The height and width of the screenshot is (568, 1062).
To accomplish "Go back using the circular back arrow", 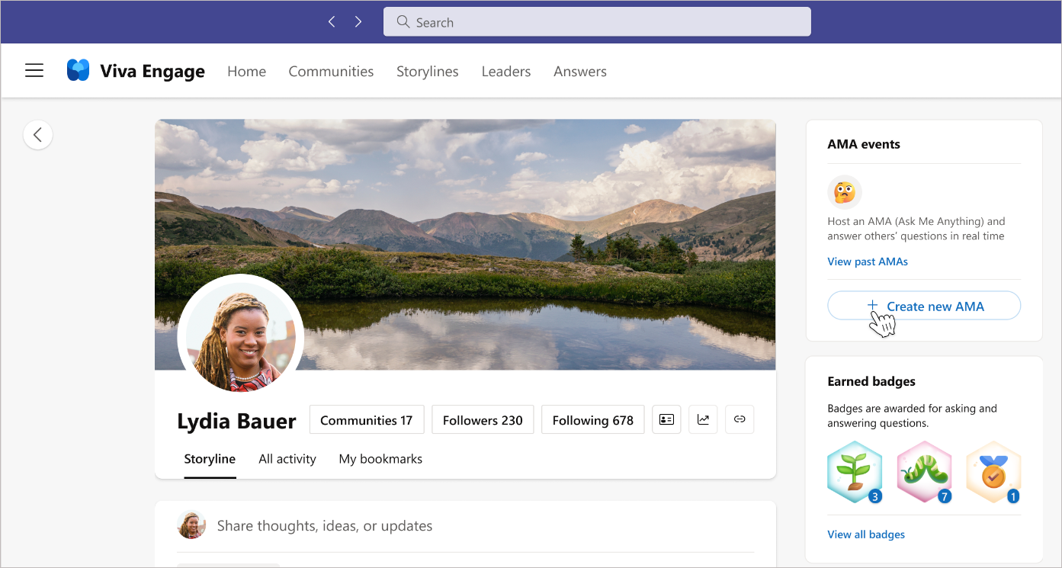I will point(38,135).
